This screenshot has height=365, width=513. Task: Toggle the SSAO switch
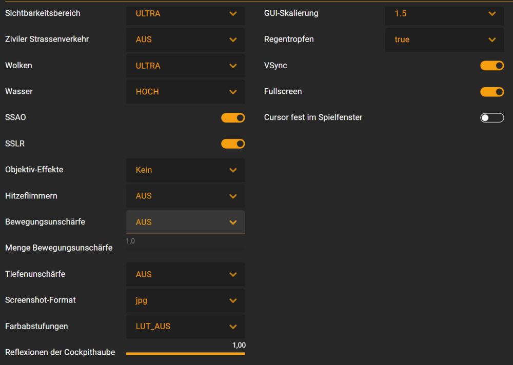pyautogui.click(x=233, y=118)
